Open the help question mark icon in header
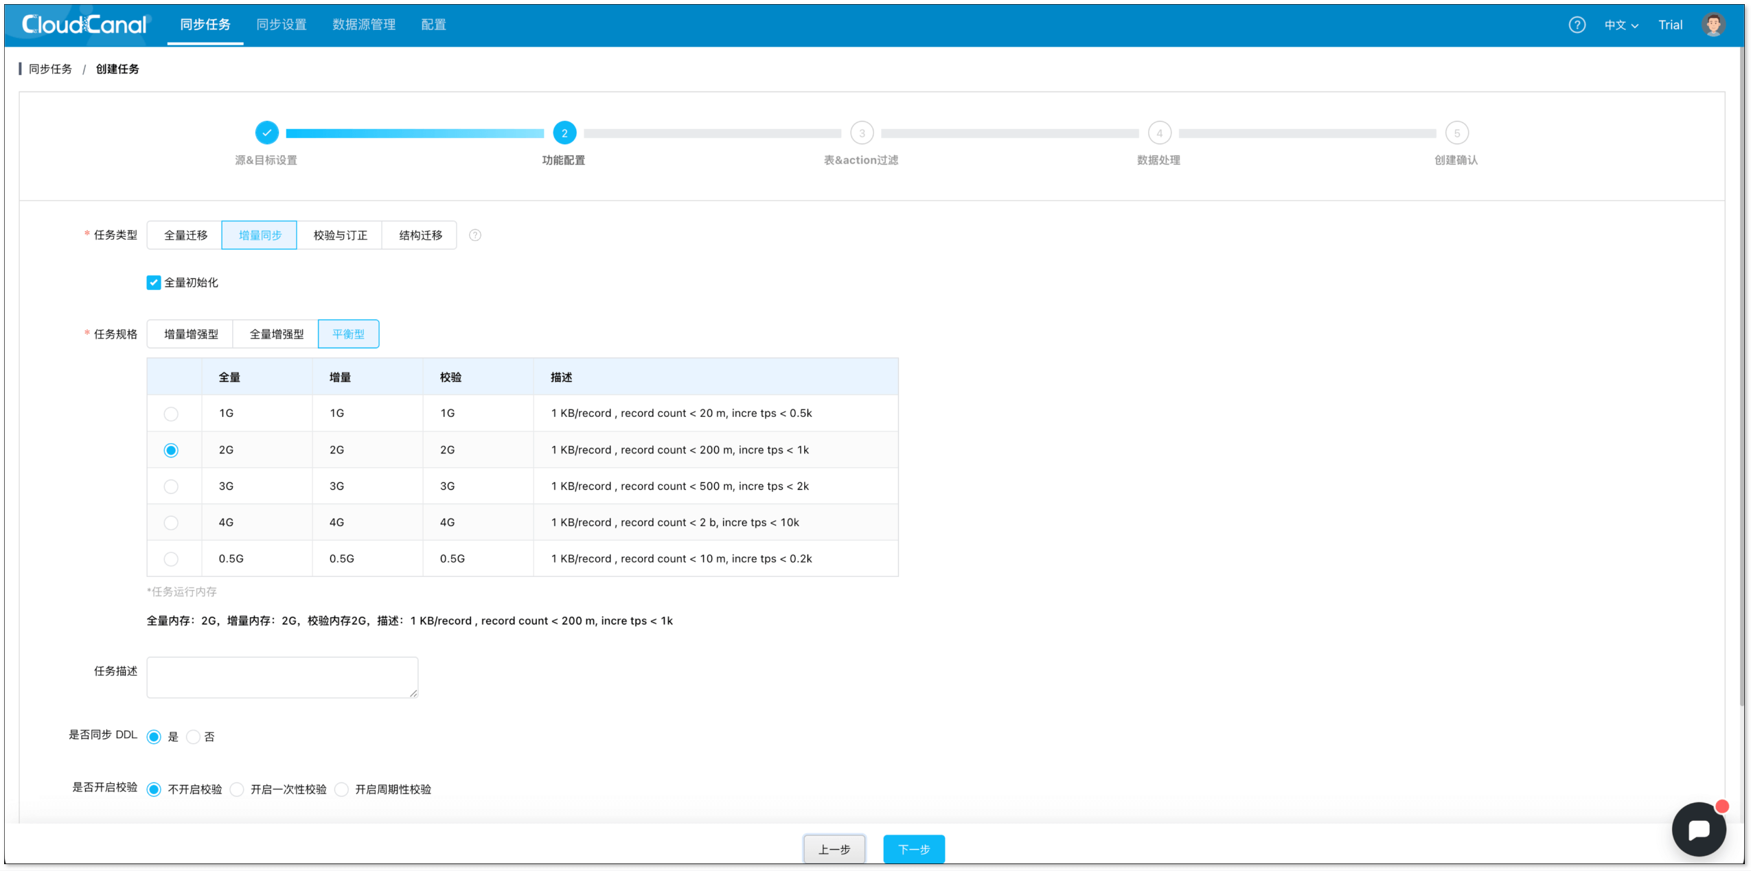Screen dimensions: 1751x871 (1577, 25)
